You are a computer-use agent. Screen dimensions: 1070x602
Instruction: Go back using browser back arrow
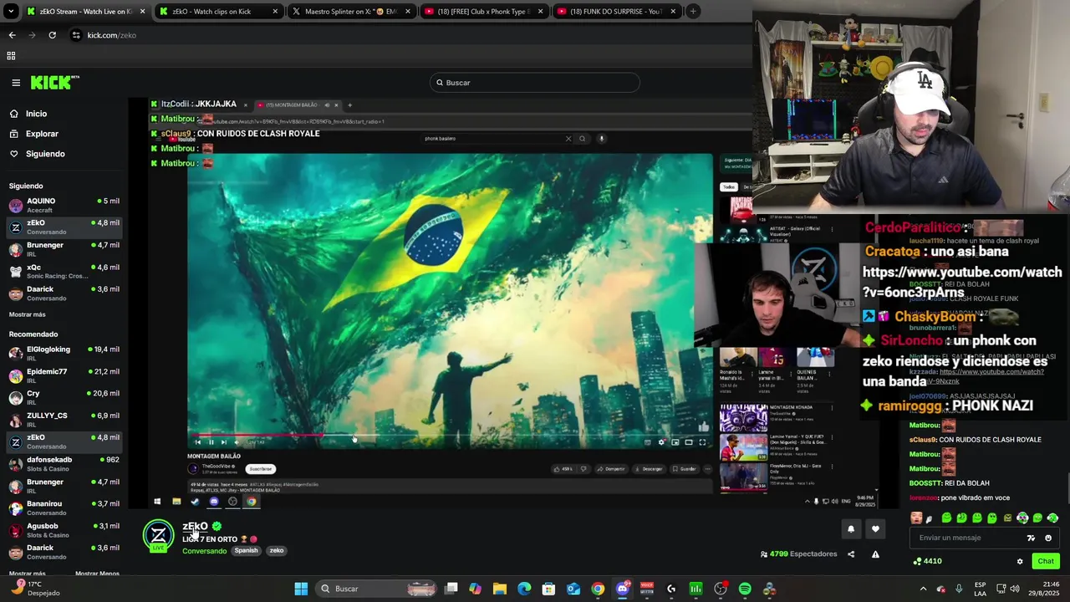point(12,35)
